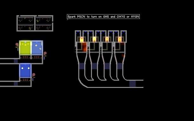Toggle brown lever right of light-blue tank
The image size is (194, 121).
[45, 55]
